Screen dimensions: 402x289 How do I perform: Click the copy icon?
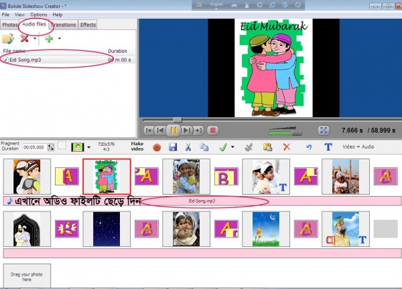coord(204,147)
